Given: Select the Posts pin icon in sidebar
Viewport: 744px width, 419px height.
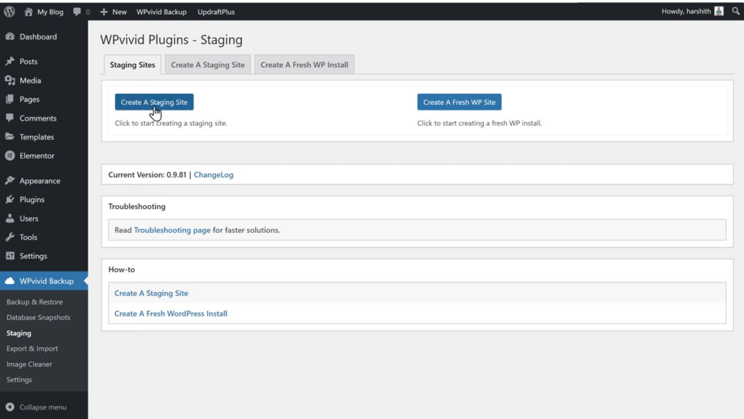Looking at the screenshot, I should click(11, 61).
